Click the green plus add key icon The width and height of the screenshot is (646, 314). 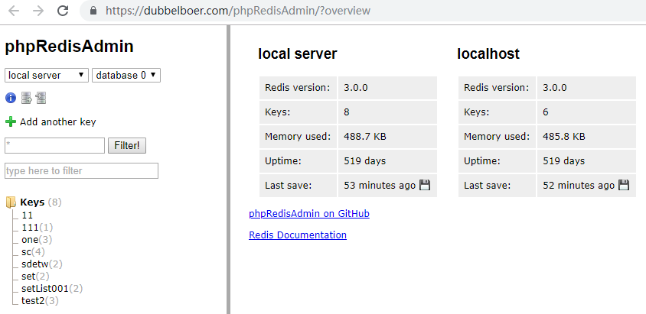pos(10,122)
